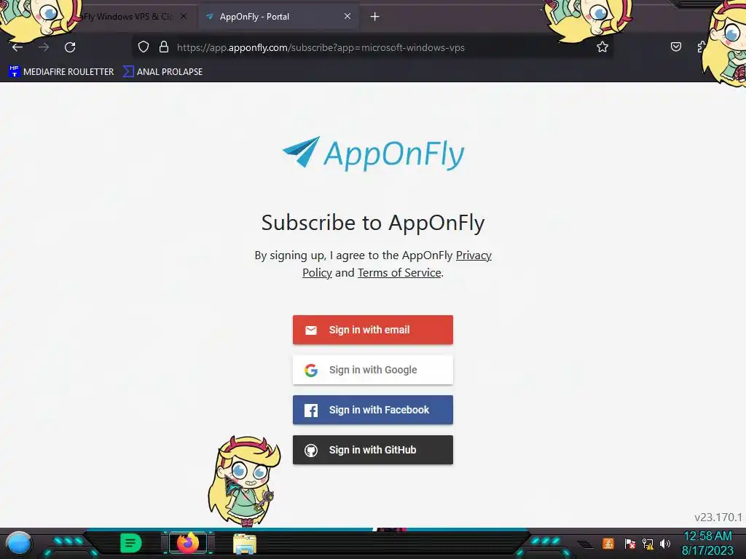Open File Explorer from taskbar
Screen dimensions: 746x559
245,544
